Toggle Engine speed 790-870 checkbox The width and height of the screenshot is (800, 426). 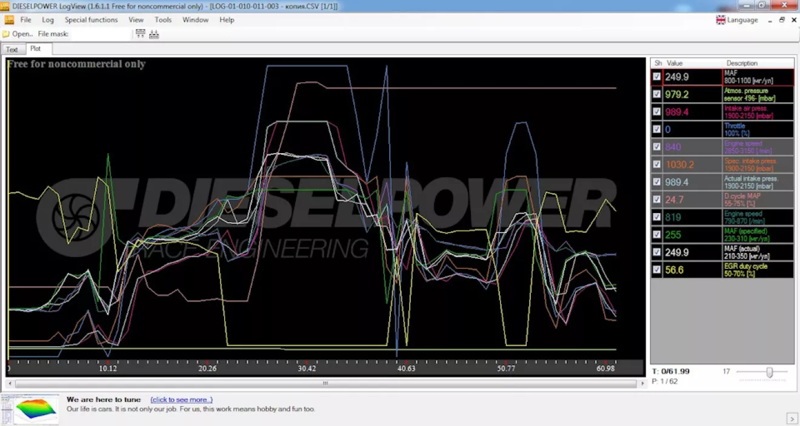657,217
